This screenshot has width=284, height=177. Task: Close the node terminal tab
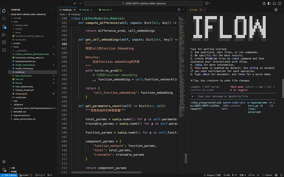click(x=204, y=10)
